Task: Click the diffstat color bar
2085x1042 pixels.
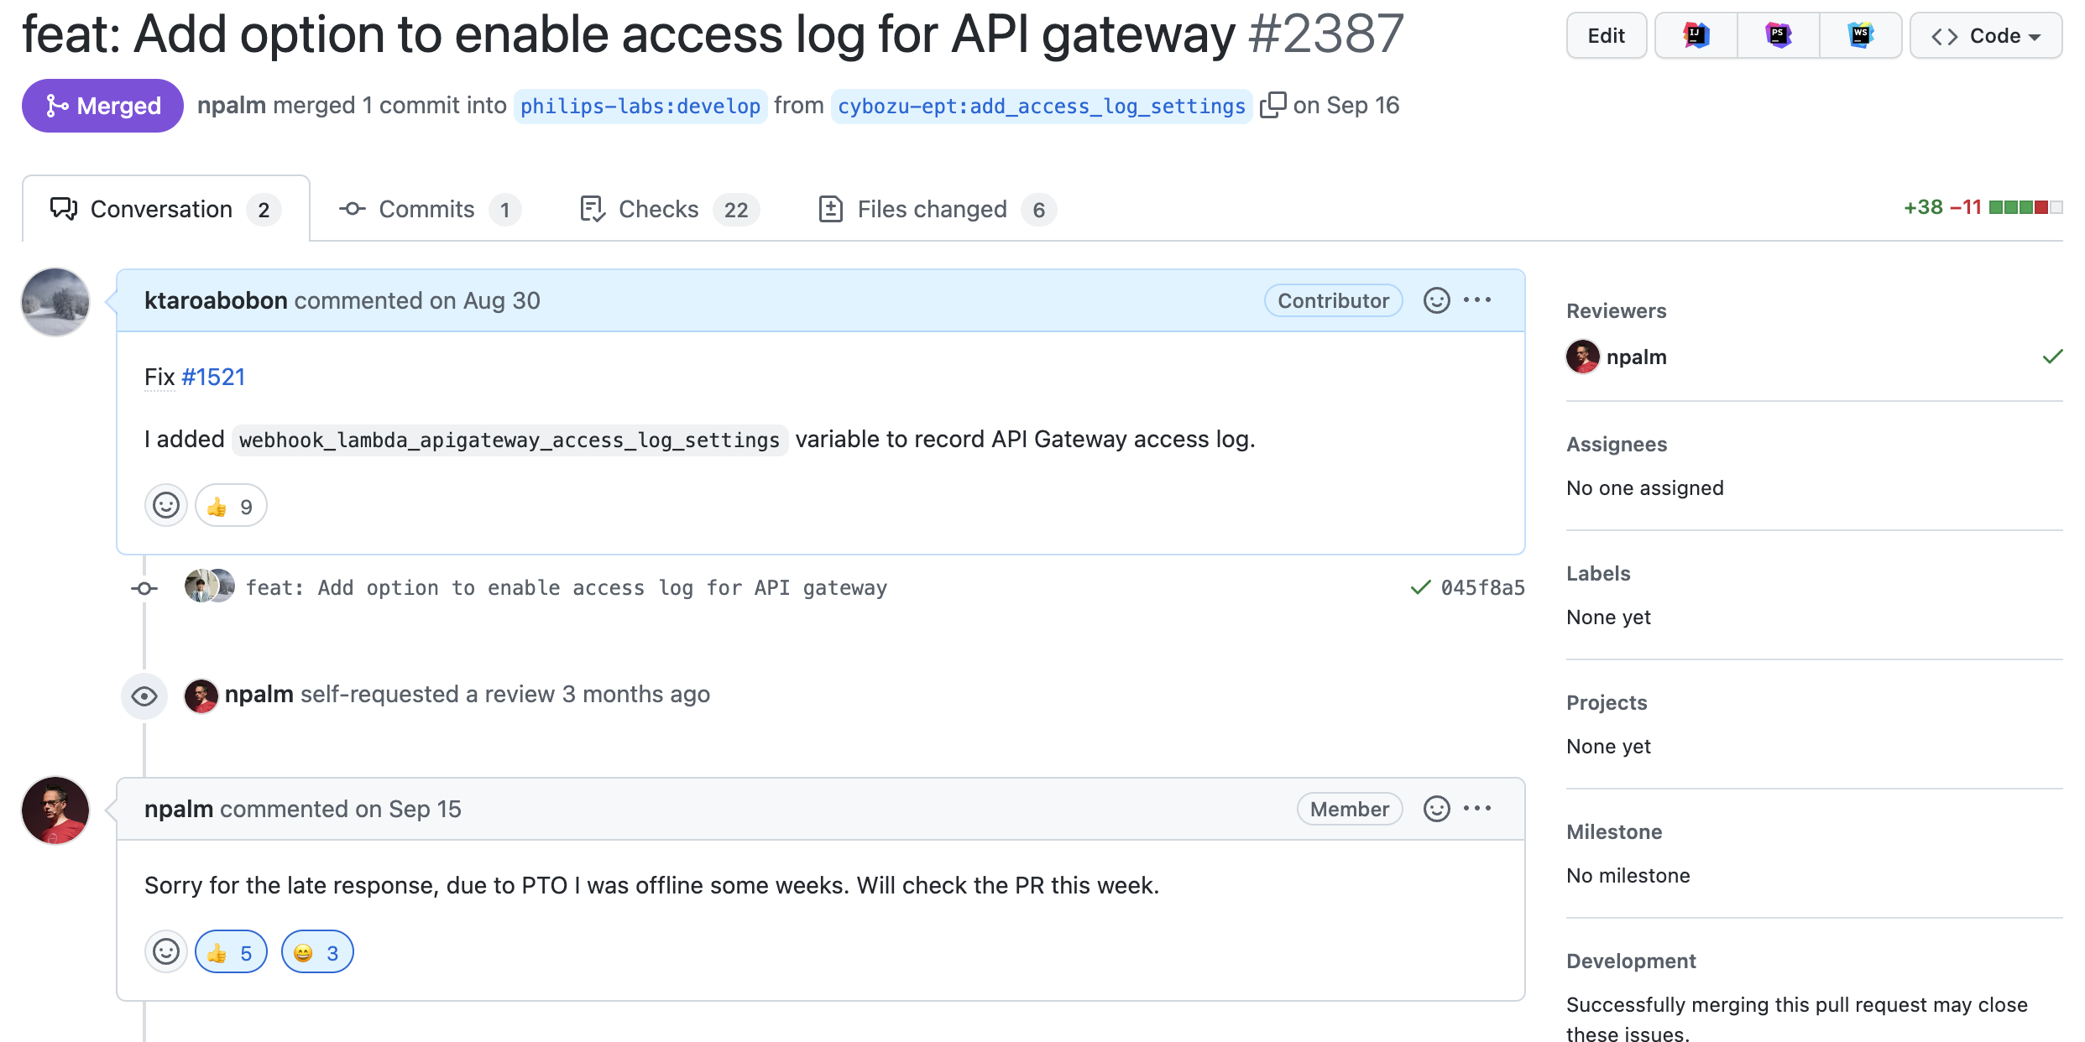Action: (2025, 207)
